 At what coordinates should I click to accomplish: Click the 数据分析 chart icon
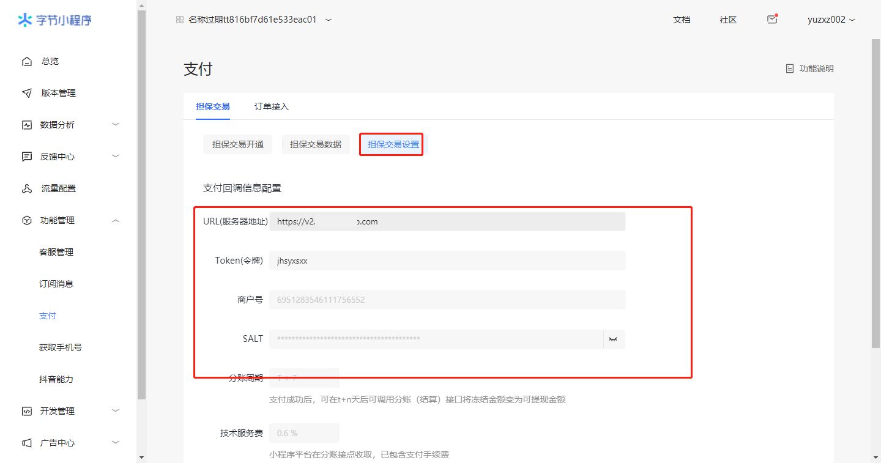27,125
